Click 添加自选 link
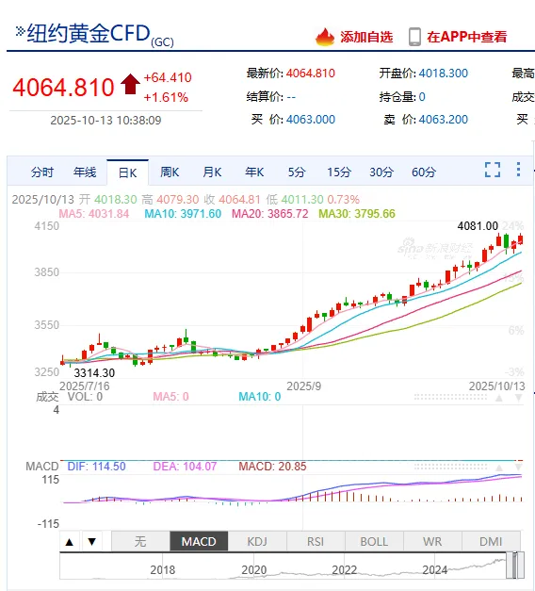 tap(366, 37)
